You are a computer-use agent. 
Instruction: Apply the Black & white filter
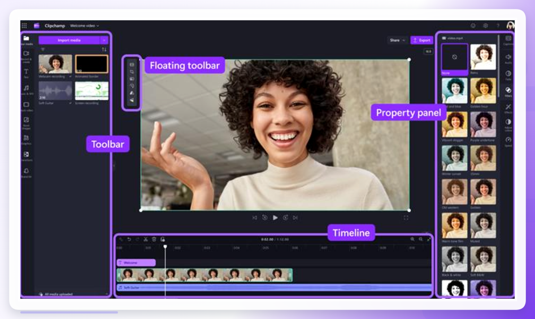click(454, 259)
